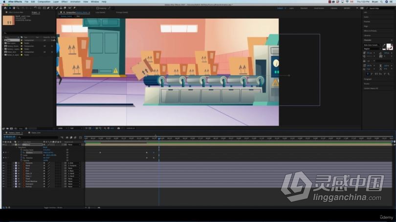Select the Pen tool
Image resolution: width=396 pixels, height=222 pixels.
[x=48, y=8]
